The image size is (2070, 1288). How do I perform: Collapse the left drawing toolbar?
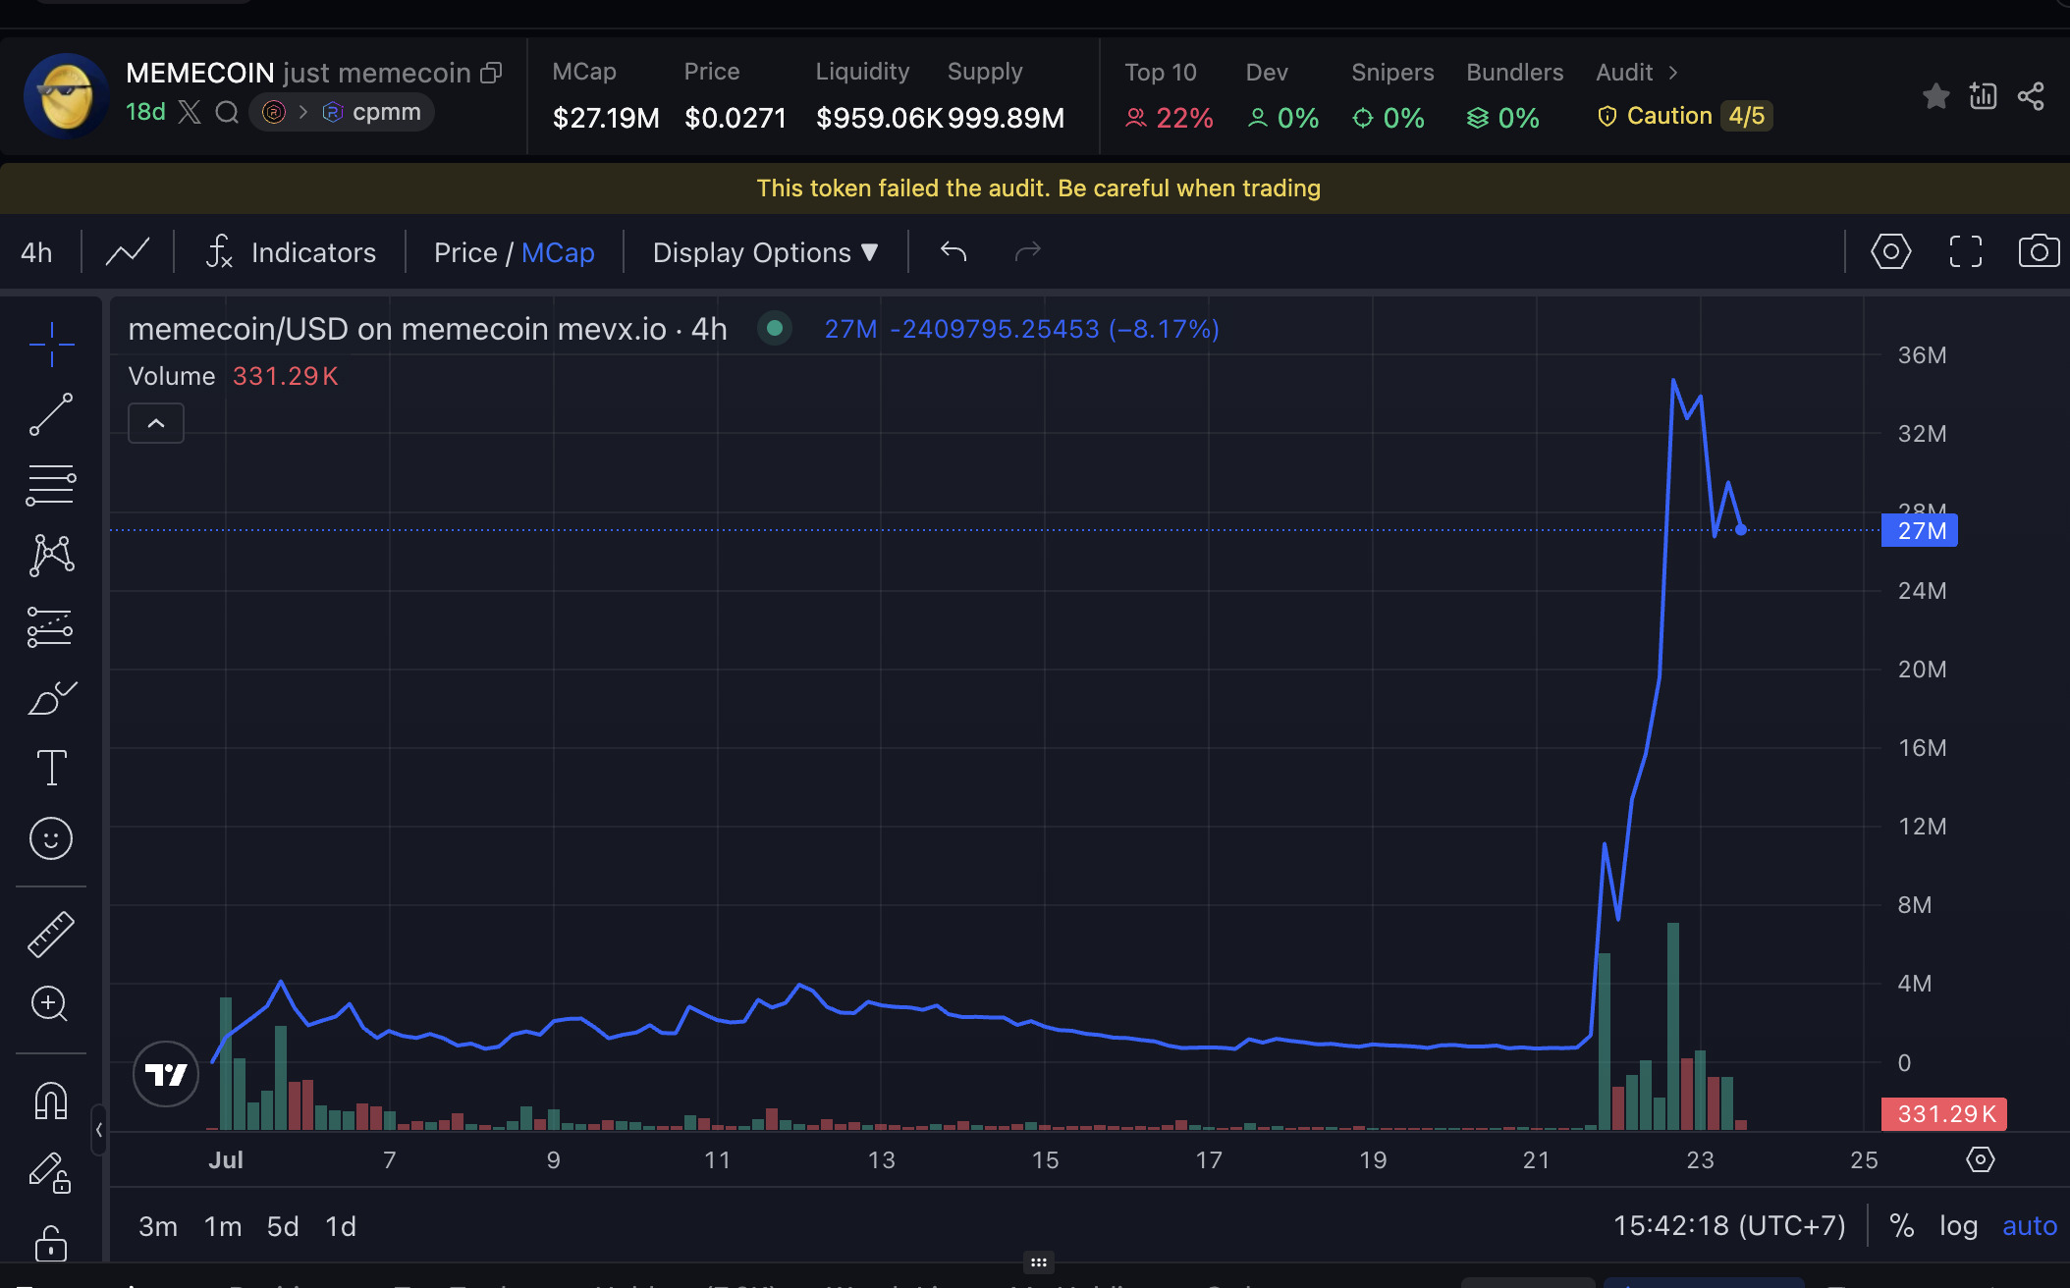click(x=99, y=1130)
